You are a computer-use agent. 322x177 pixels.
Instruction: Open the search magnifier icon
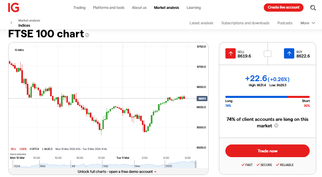(313, 8)
